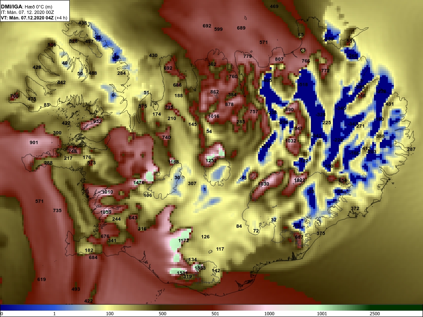Click the map value 469

274,6
